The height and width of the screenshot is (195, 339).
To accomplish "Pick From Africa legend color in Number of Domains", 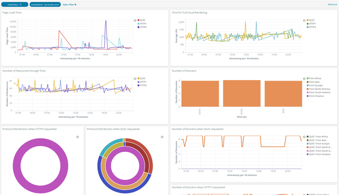I will point(308,79).
